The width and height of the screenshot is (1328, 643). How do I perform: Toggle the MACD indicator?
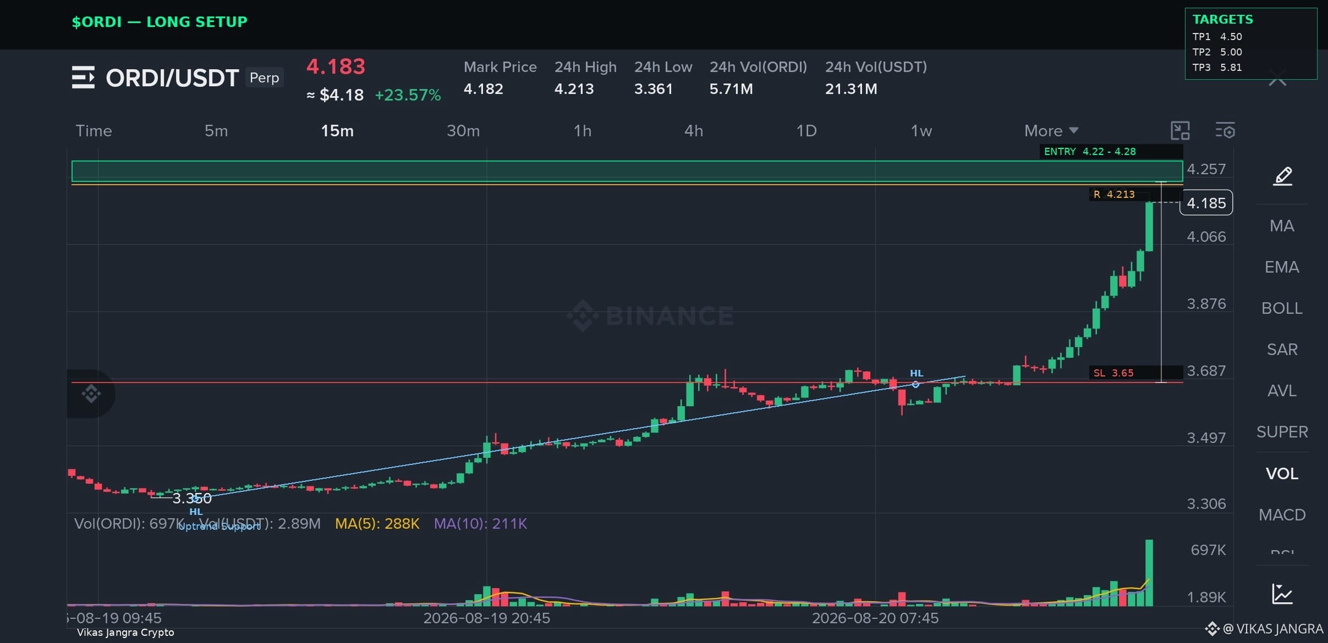(x=1282, y=515)
